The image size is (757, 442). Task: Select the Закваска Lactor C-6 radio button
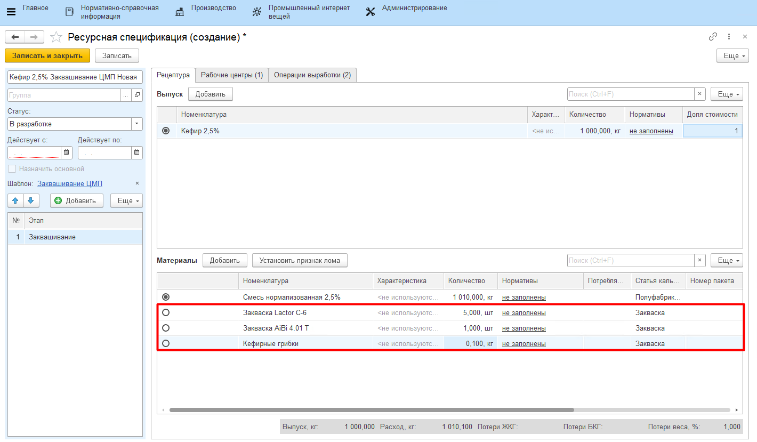tap(166, 312)
